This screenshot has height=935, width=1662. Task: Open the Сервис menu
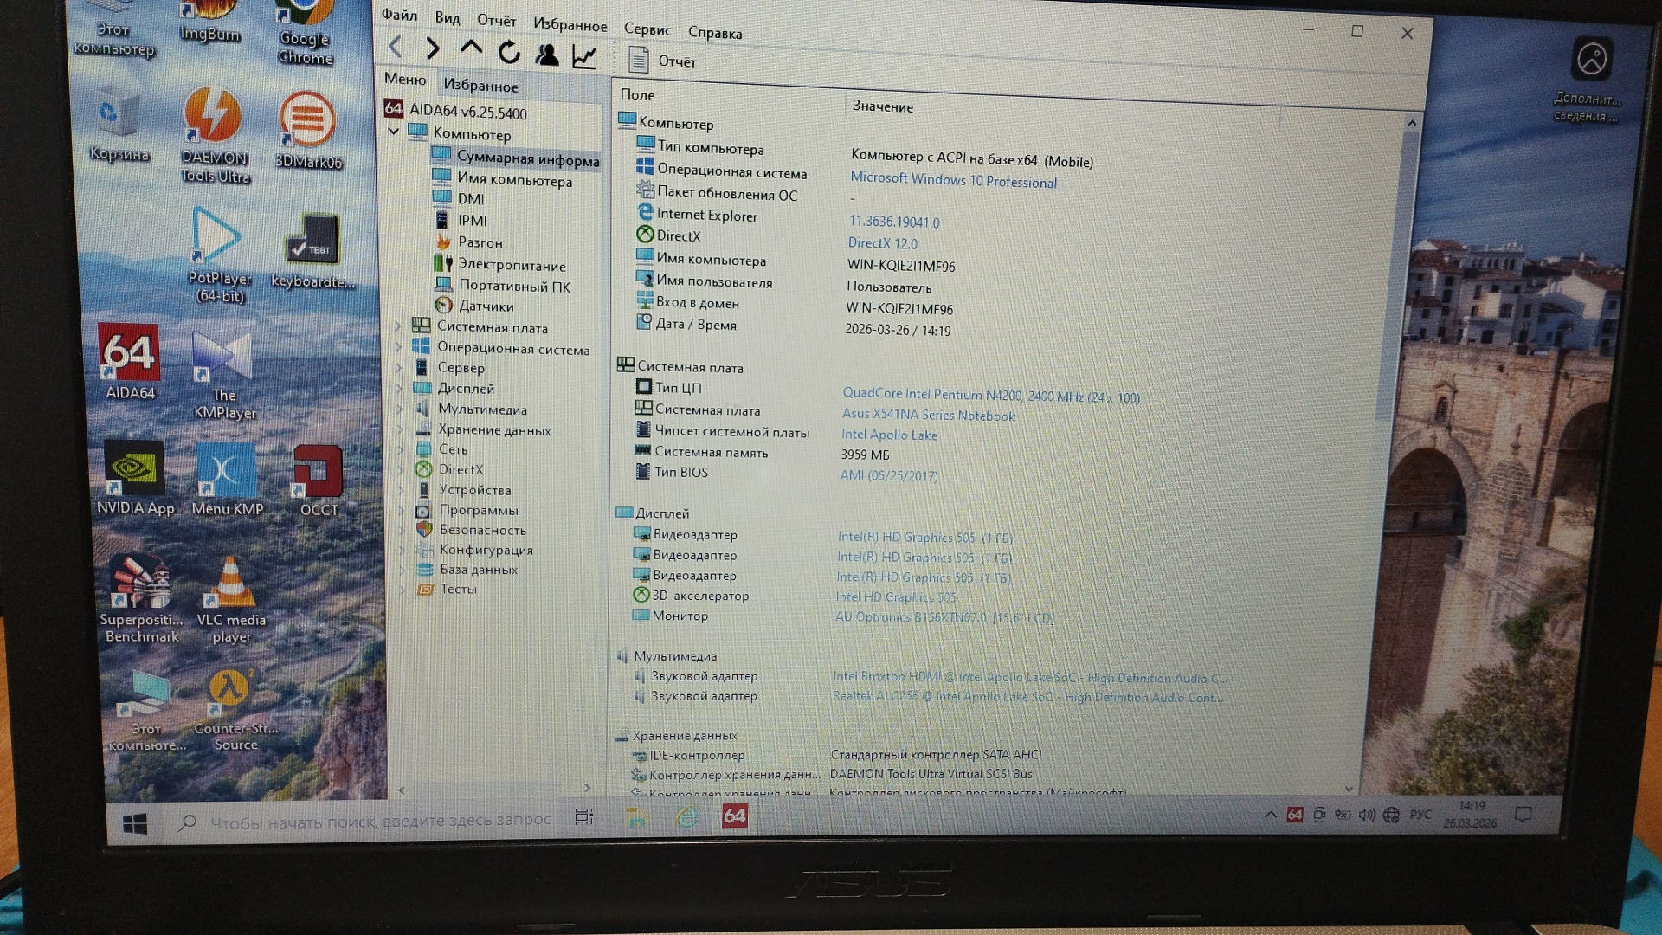[x=647, y=29]
